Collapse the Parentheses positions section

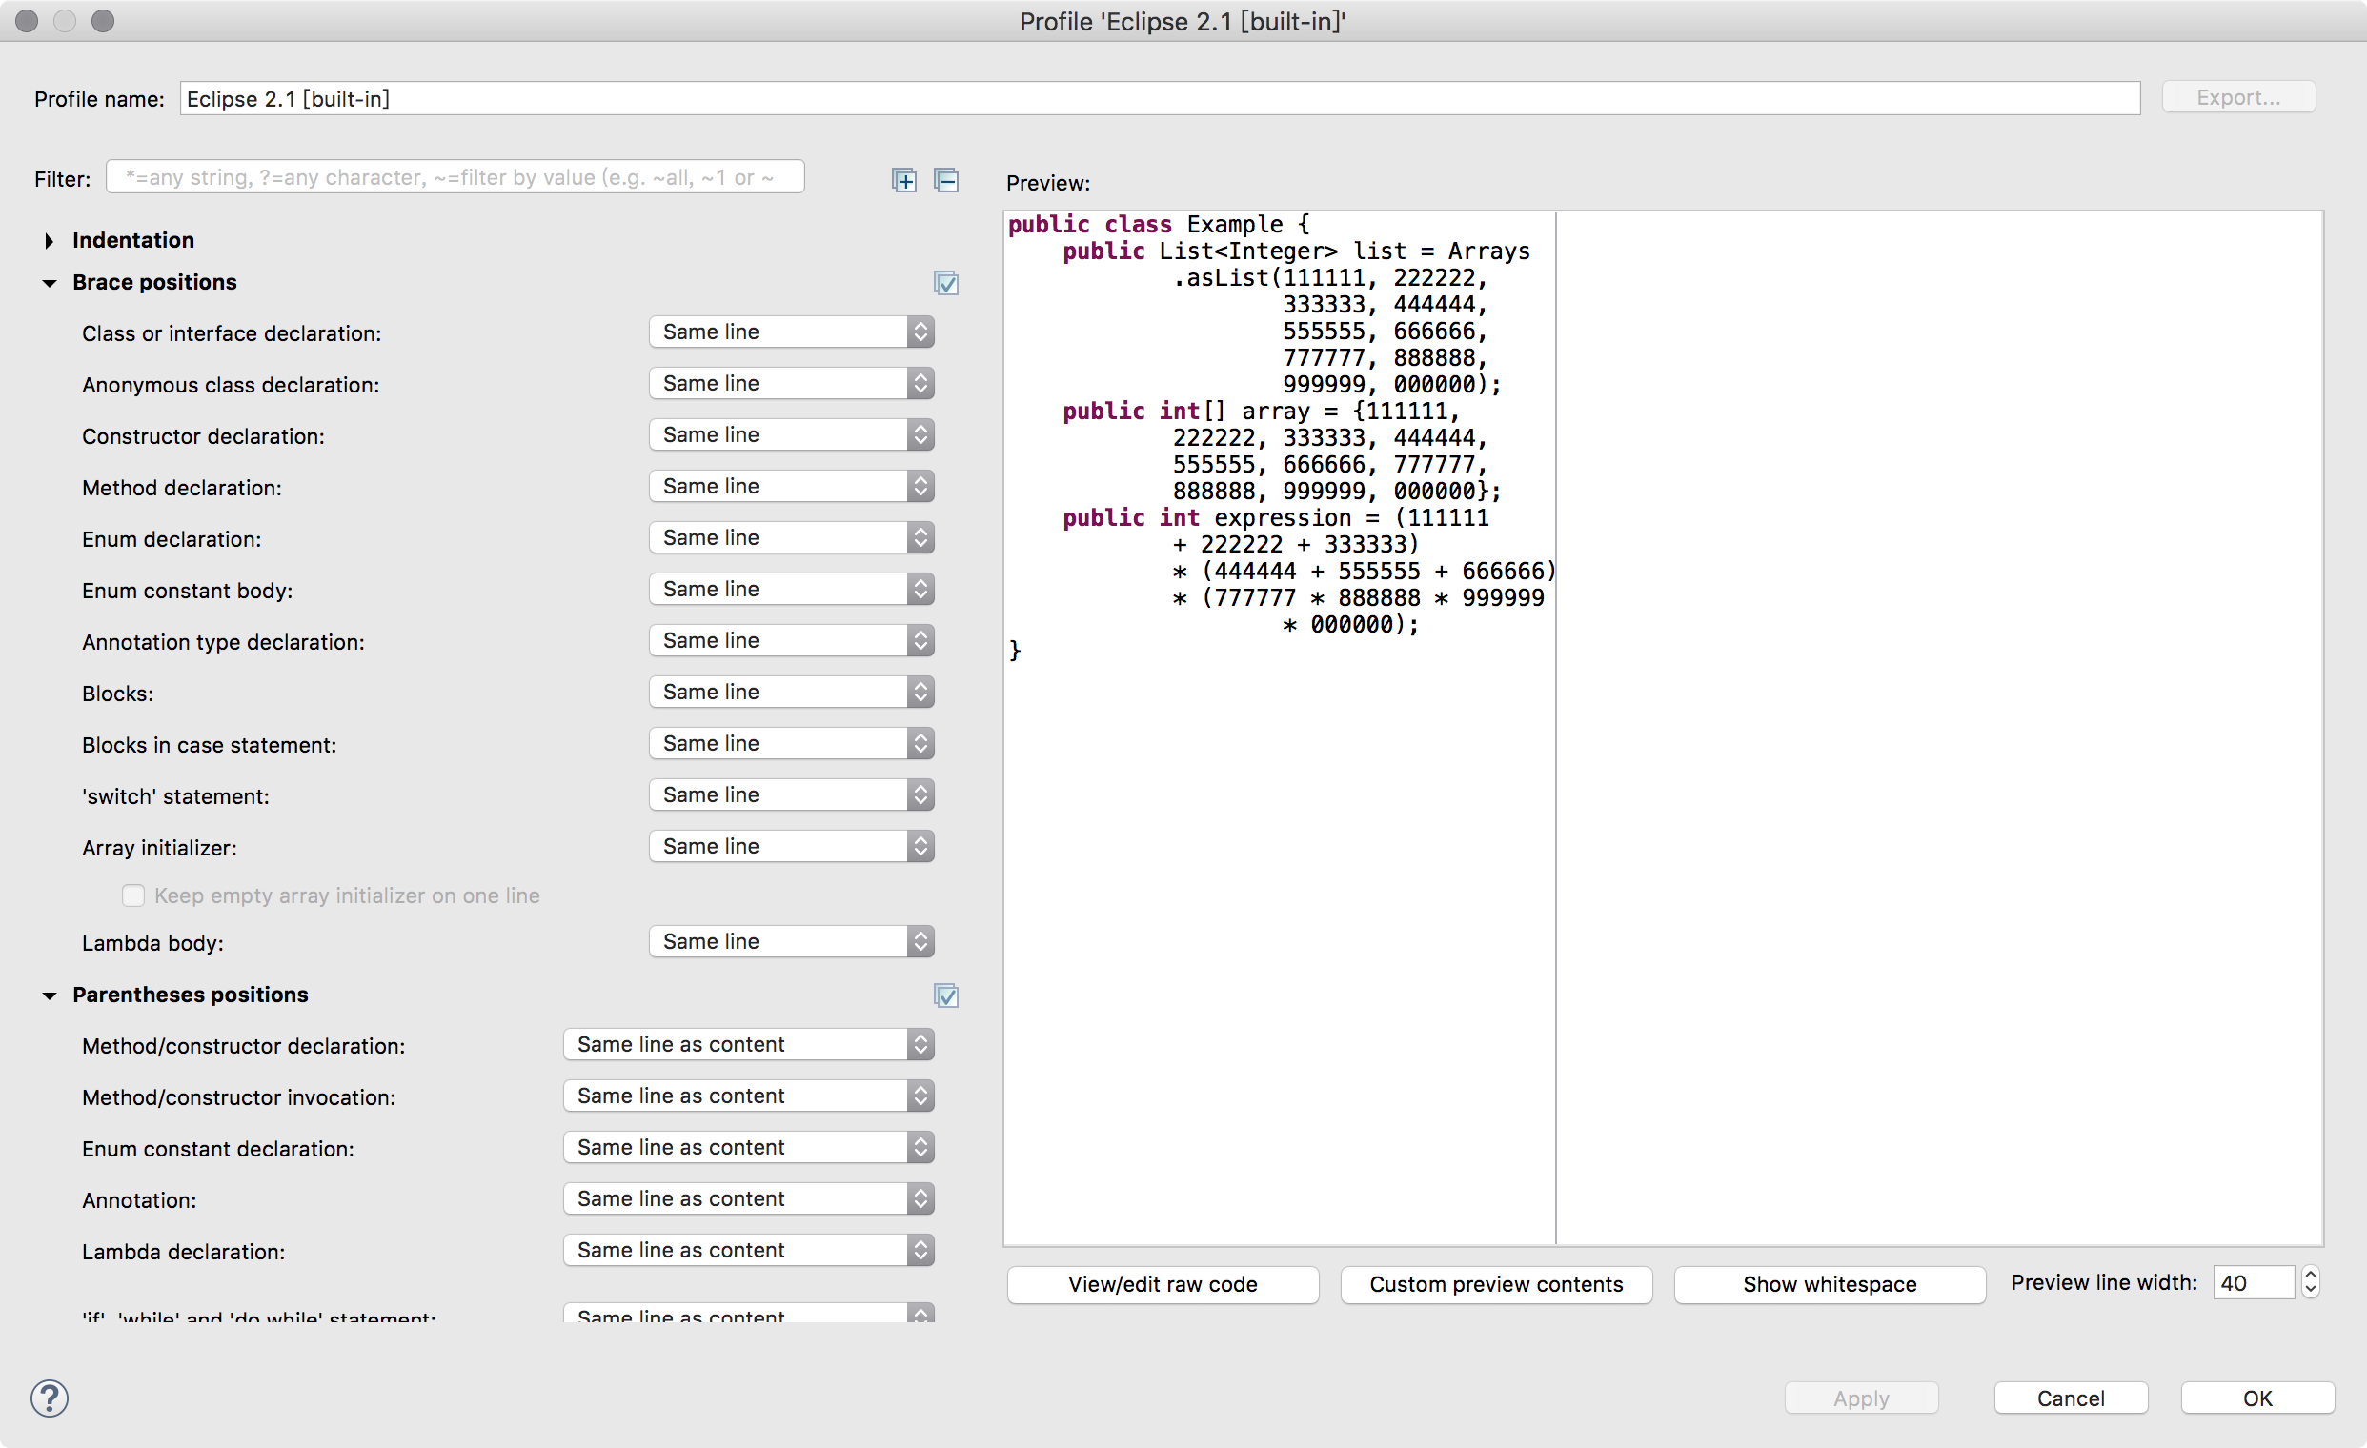point(49,995)
